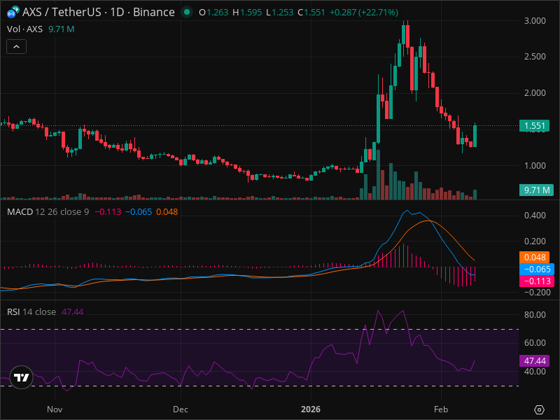
Task: Click the 40.00 RSI scale label
Action: pyautogui.click(x=535, y=372)
